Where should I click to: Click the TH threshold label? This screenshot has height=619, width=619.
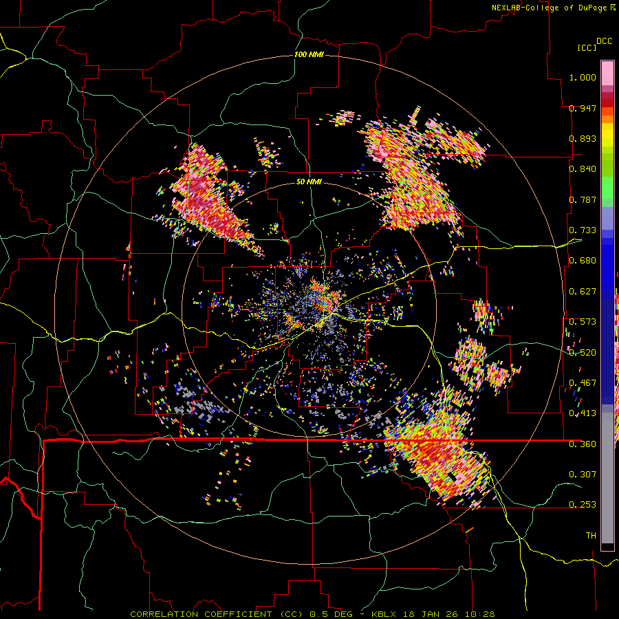click(x=591, y=536)
